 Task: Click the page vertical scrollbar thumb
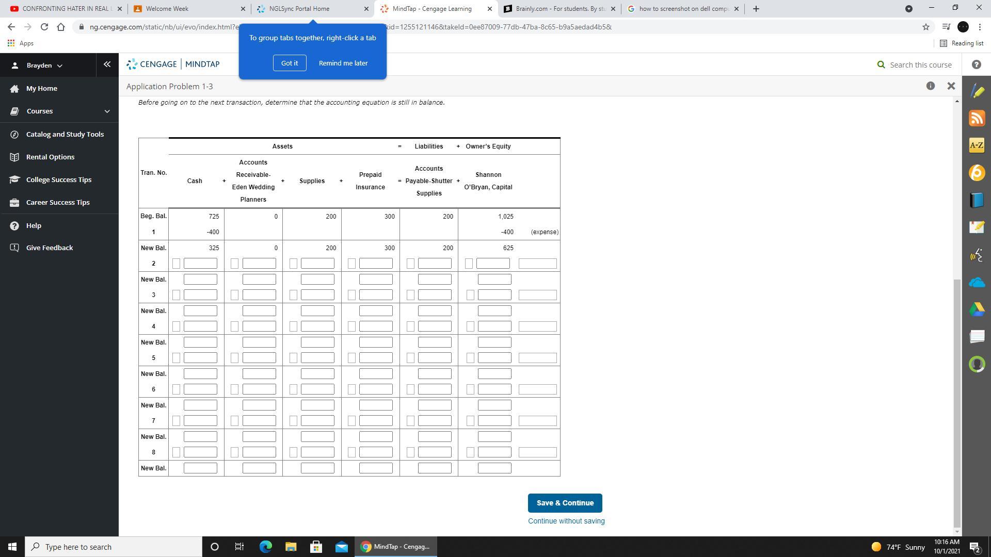(957, 402)
